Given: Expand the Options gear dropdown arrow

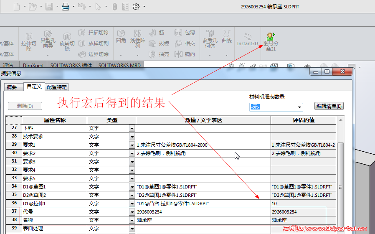Looking at the screenshot, I should [x=144, y=6].
